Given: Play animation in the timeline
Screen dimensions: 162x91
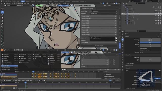Looking at the screenshot, I should pos(62,70).
